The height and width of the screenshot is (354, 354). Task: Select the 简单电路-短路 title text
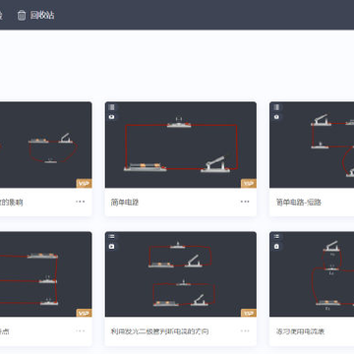(299, 203)
